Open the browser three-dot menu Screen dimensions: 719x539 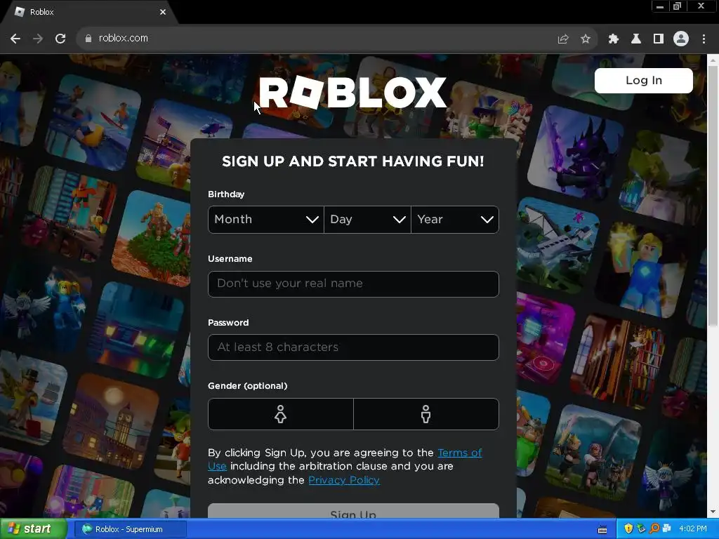click(x=704, y=39)
